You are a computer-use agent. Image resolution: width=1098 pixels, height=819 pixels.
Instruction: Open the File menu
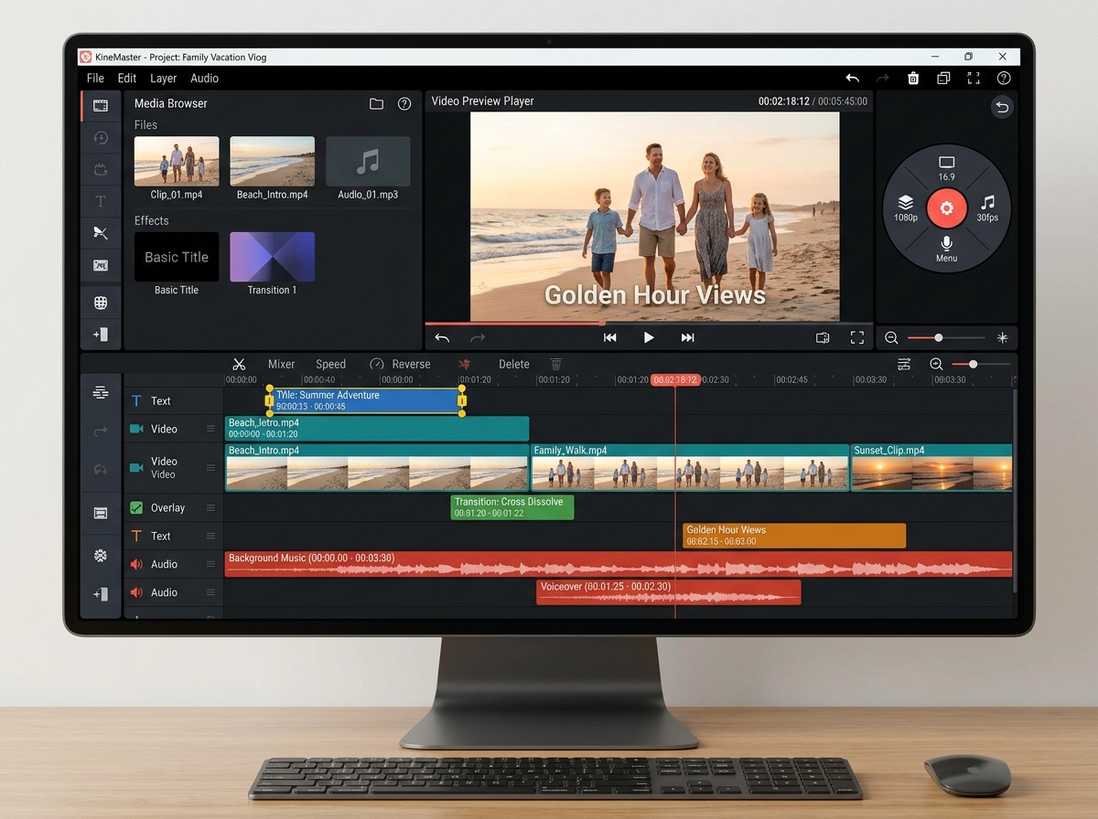95,79
